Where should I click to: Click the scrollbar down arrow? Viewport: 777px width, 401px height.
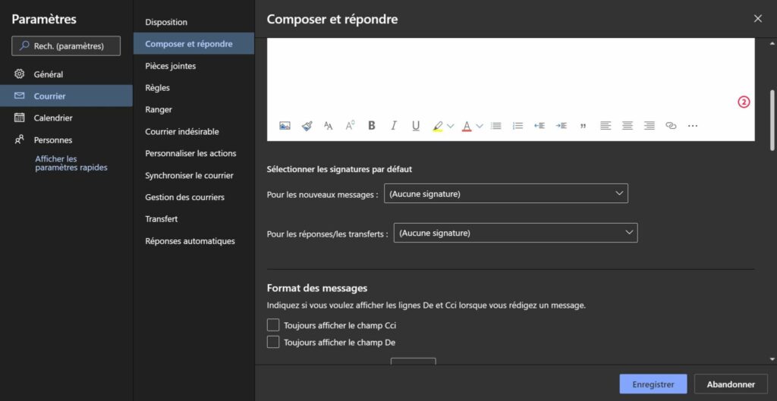coord(772,359)
